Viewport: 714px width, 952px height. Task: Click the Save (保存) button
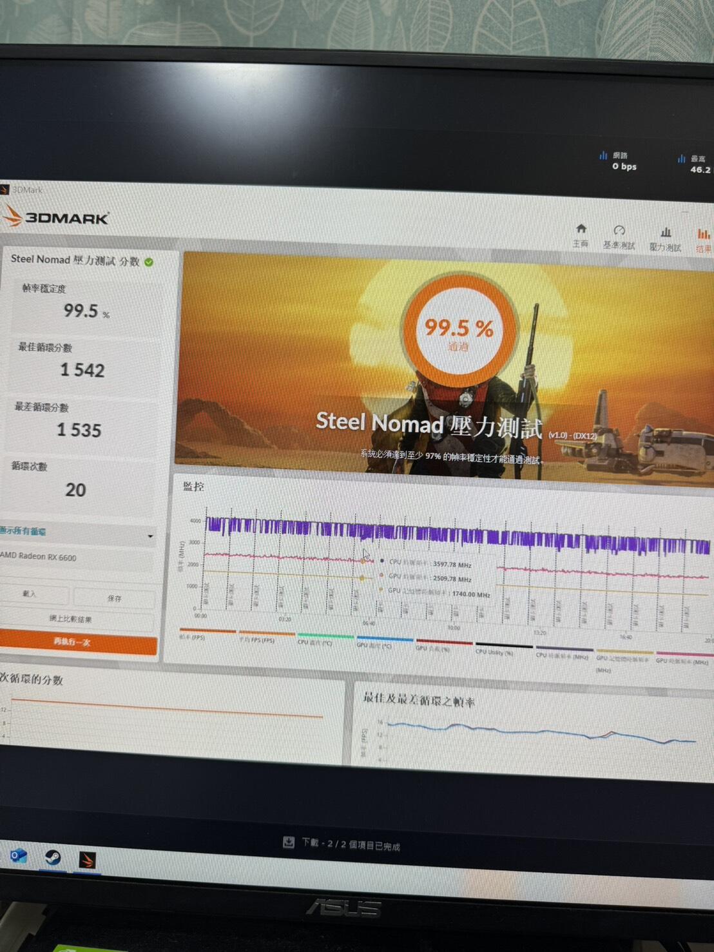tap(114, 598)
